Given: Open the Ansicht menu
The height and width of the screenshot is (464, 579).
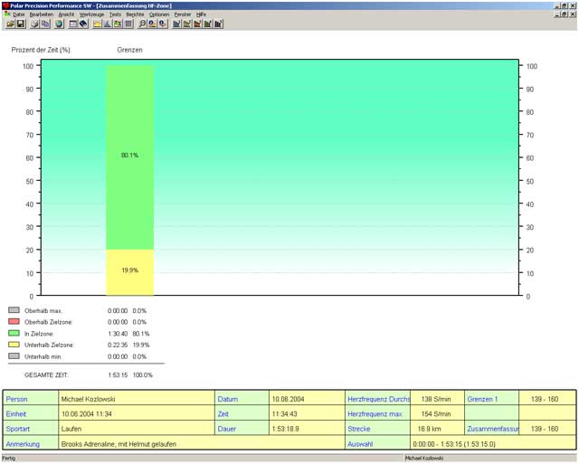Looking at the screenshot, I should 66,14.
